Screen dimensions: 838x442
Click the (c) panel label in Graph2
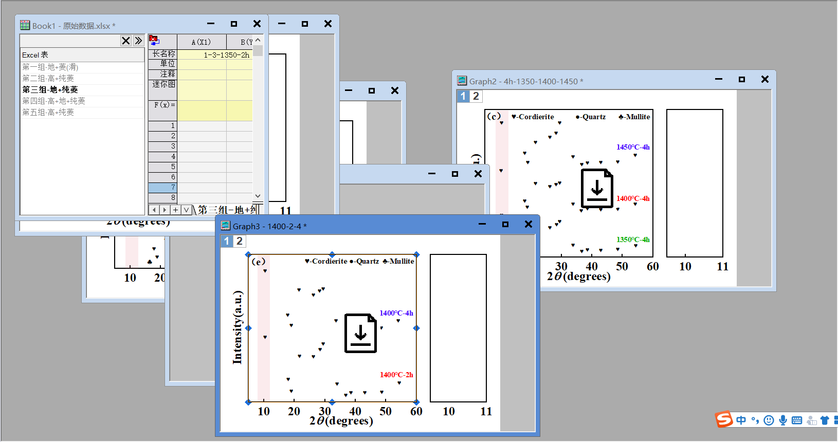[494, 117]
